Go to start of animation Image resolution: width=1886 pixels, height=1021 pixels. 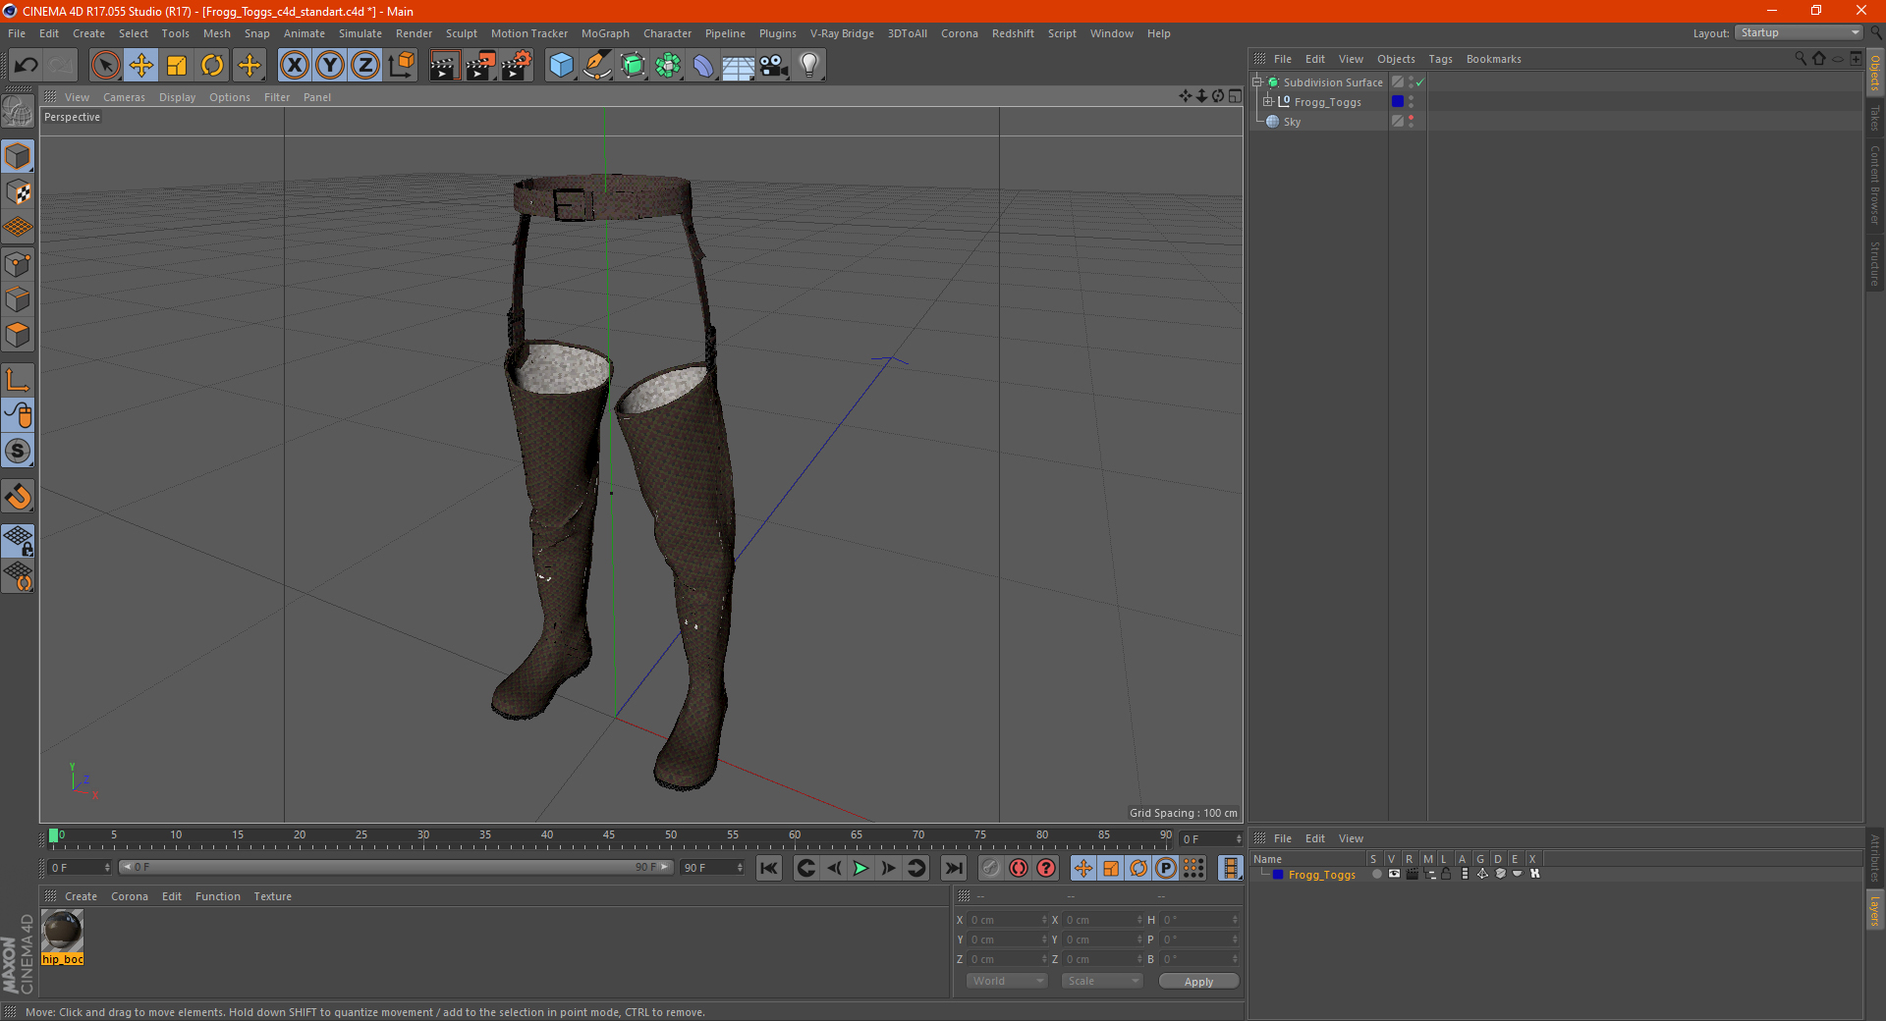769,868
